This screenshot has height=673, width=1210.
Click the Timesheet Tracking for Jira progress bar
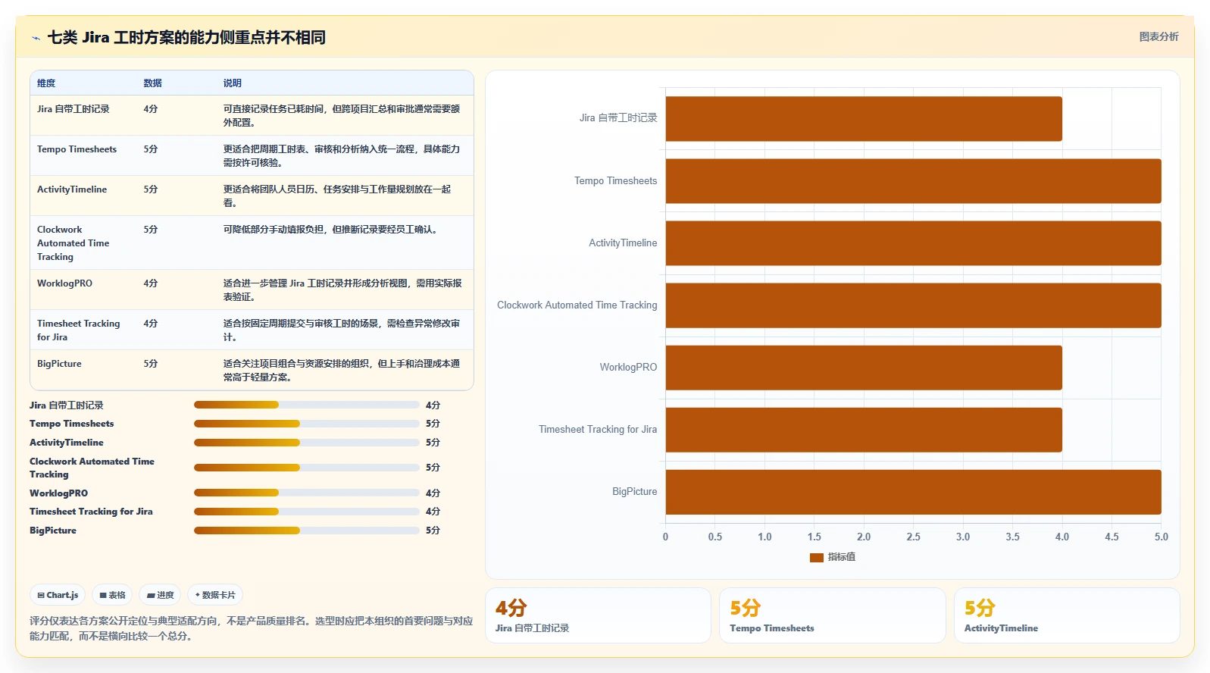coord(306,512)
